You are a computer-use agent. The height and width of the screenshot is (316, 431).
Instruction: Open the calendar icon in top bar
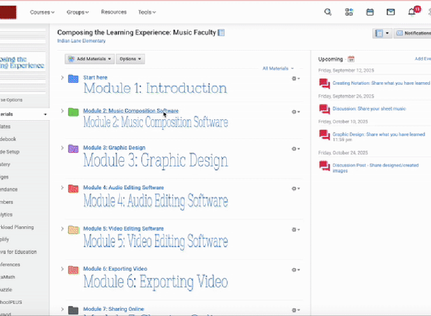click(370, 12)
